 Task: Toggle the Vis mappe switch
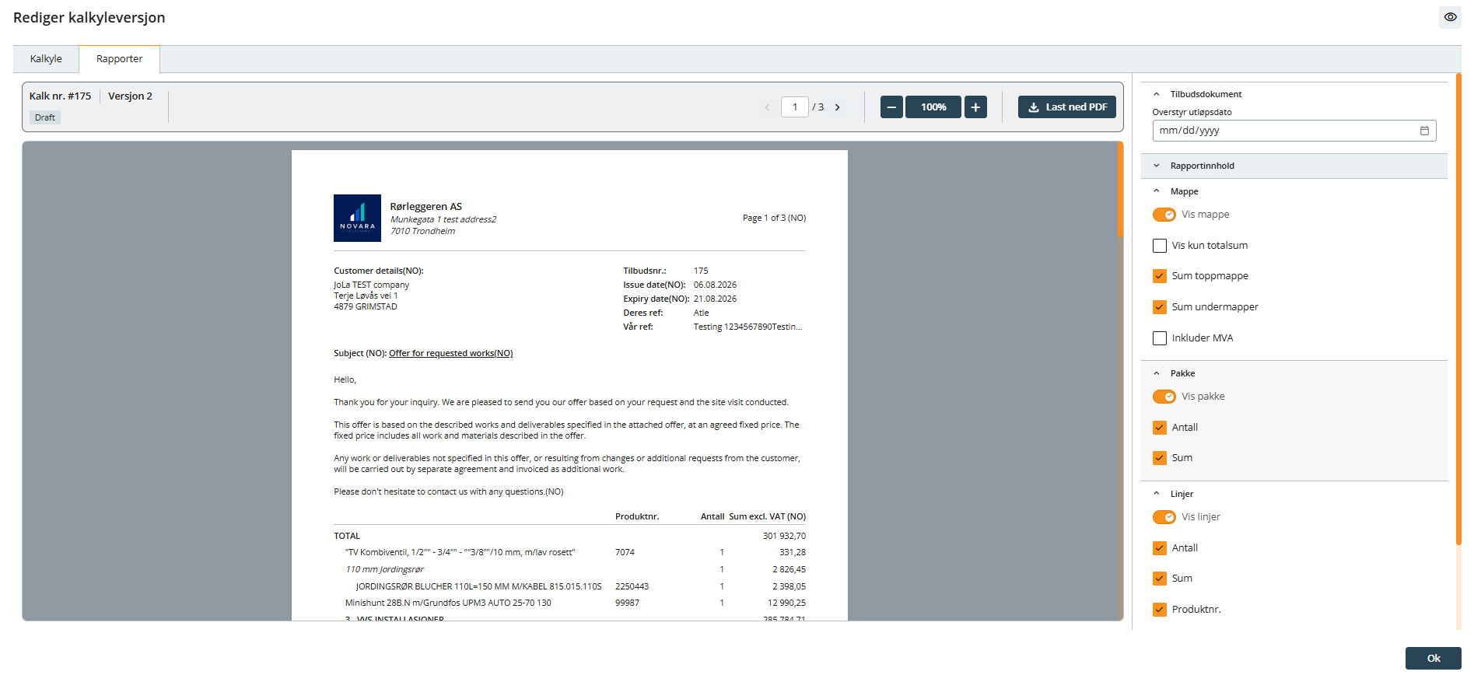click(1164, 215)
